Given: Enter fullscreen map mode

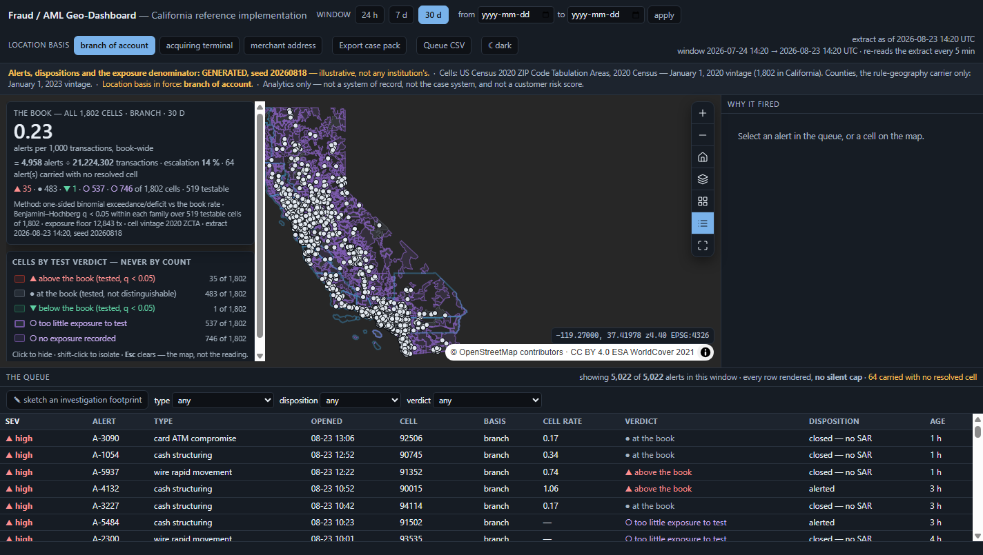Looking at the screenshot, I should [703, 245].
